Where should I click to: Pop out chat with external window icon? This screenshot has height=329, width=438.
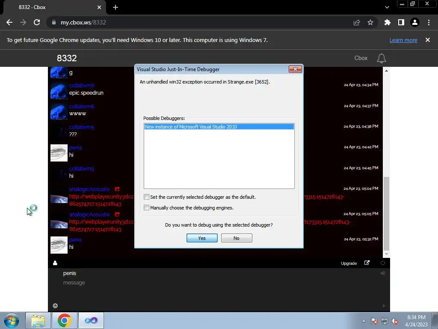[367, 263]
